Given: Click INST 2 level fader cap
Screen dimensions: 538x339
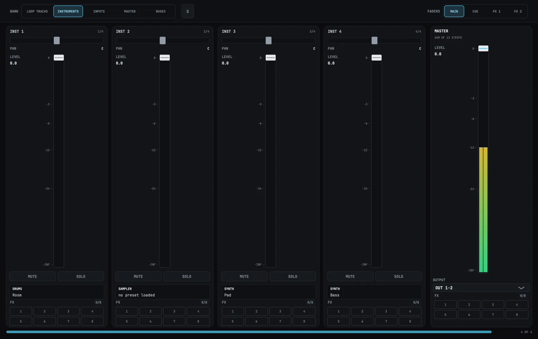Looking at the screenshot, I should 165,58.
